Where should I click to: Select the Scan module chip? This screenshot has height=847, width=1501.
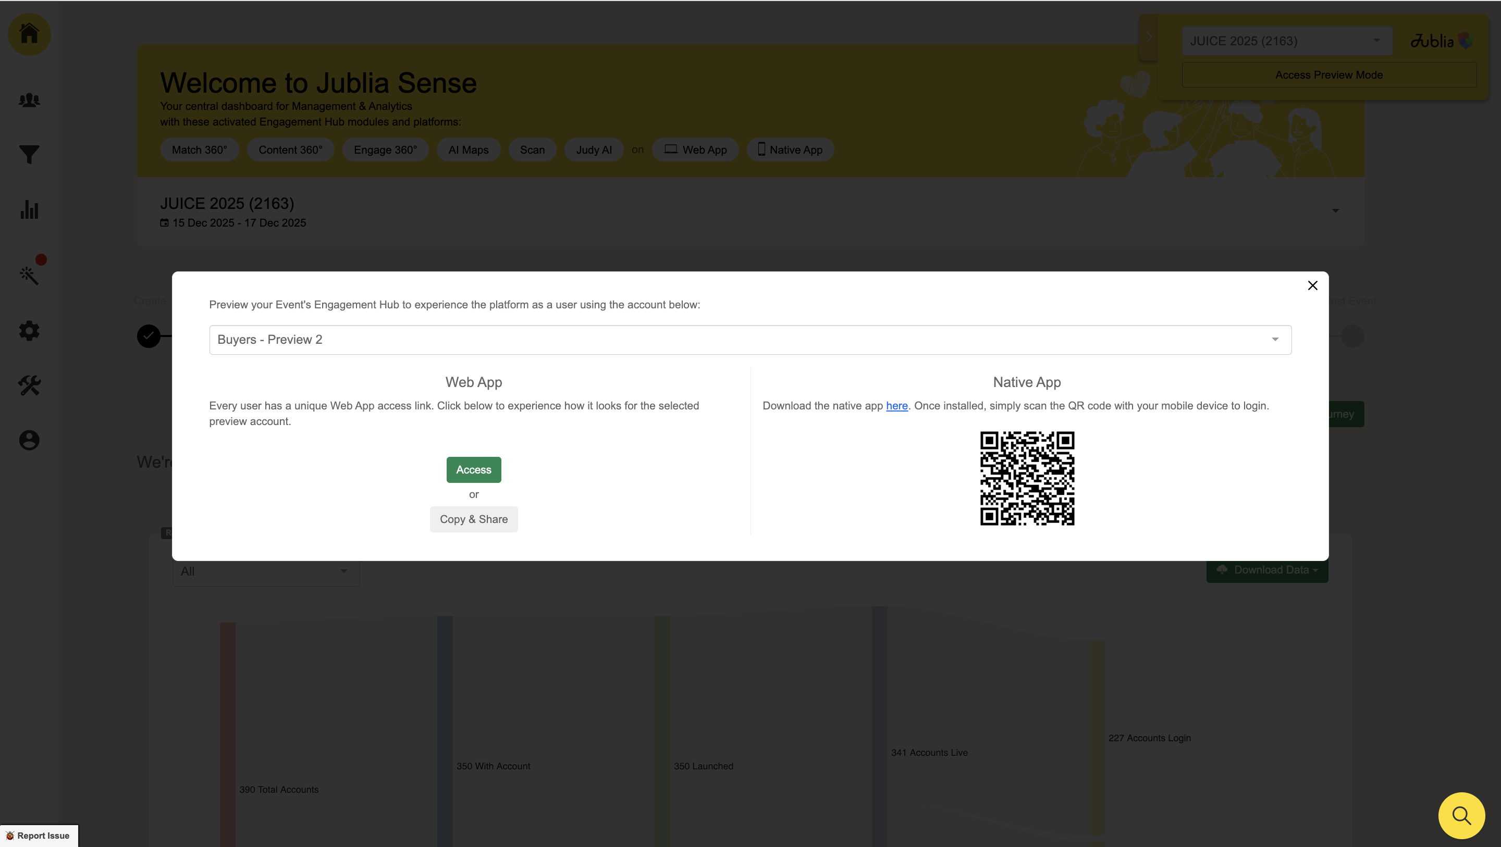532,150
